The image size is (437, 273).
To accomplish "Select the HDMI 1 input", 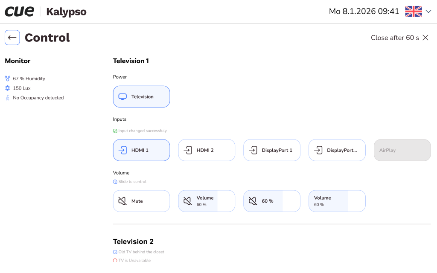I will click(x=141, y=150).
